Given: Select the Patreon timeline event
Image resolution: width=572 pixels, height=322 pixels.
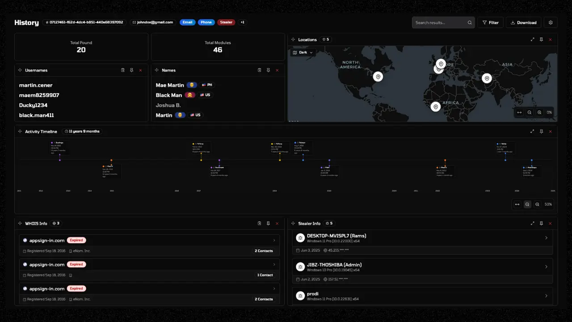Looking at the screenshot, I should 303,148.
